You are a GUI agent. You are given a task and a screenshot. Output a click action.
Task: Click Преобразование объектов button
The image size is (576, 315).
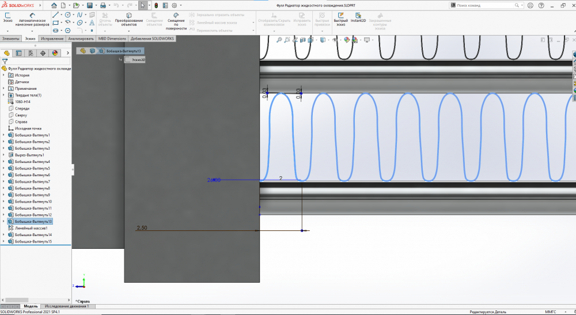tap(128, 18)
